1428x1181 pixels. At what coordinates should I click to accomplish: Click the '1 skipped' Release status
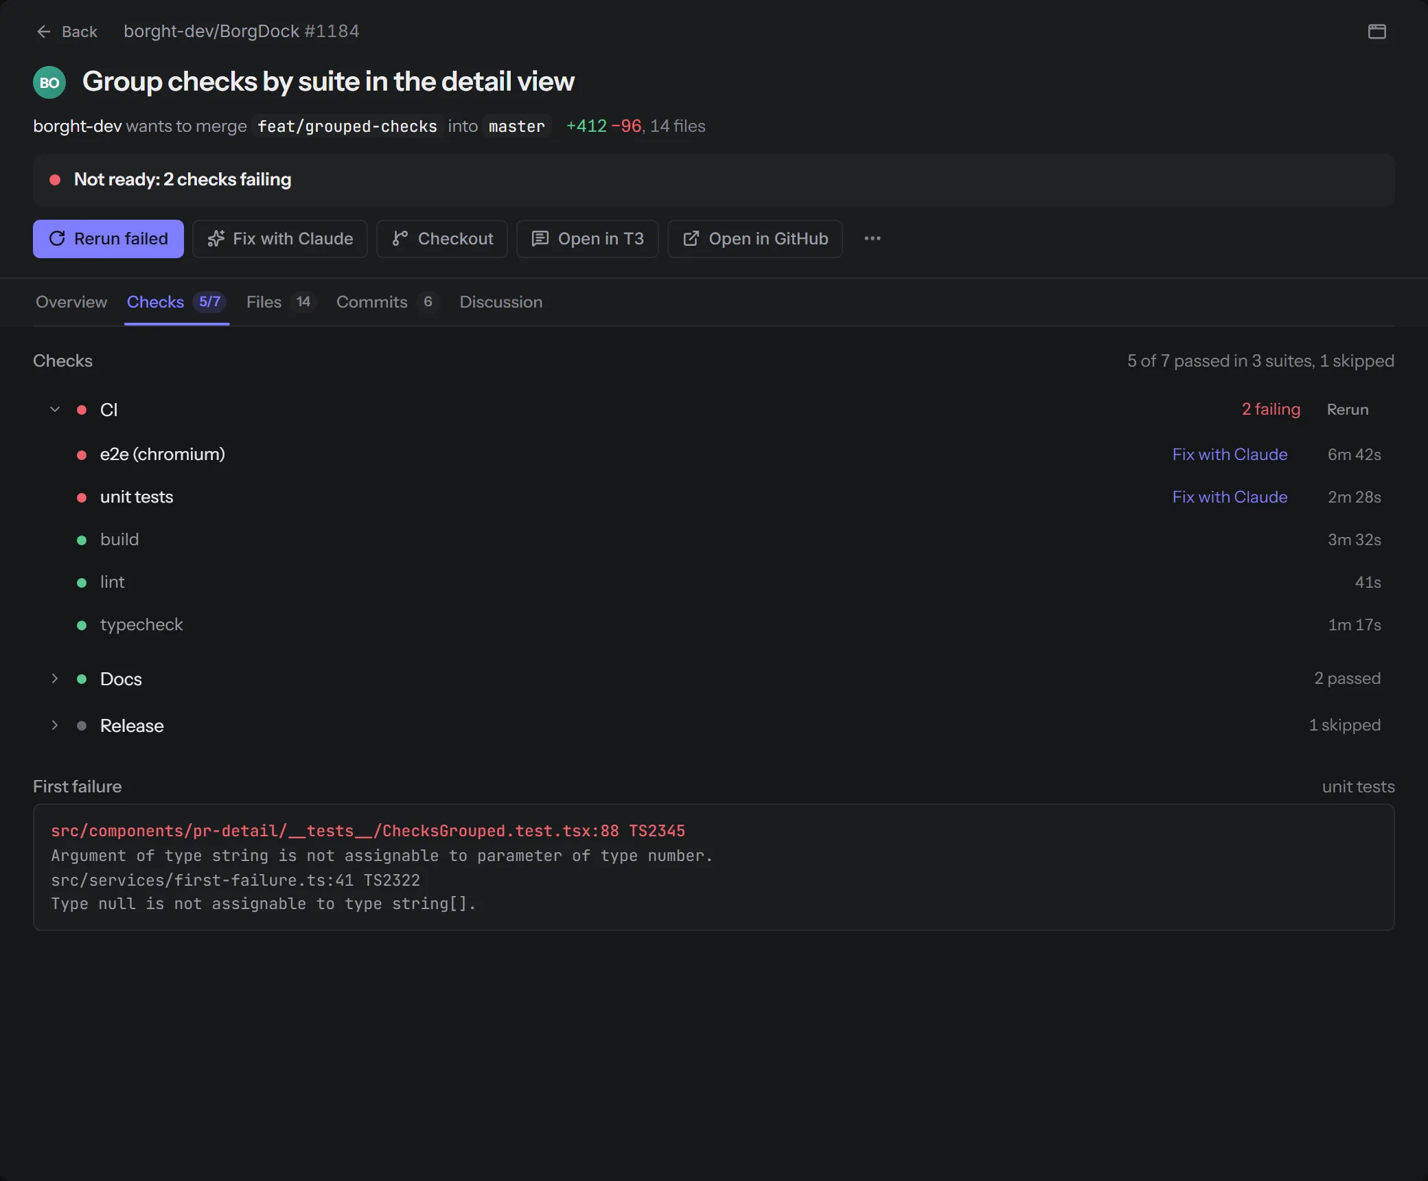click(1344, 725)
